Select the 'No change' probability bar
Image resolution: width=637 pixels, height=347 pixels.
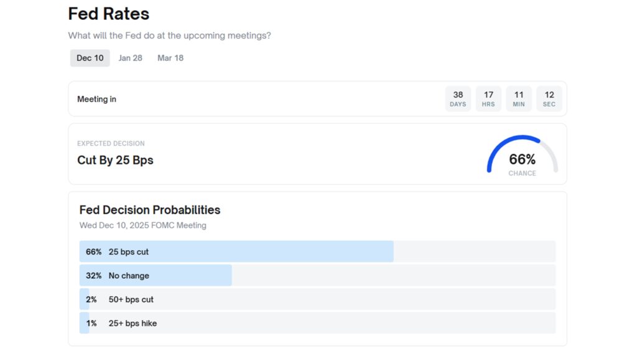[x=156, y=276]
